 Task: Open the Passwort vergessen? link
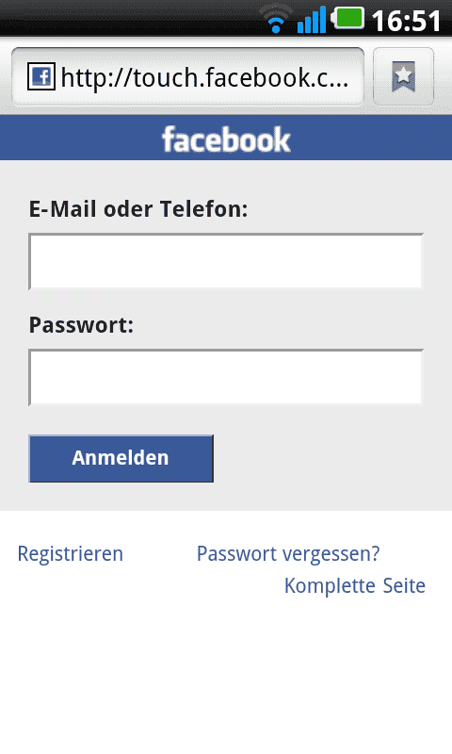point(288,554)
